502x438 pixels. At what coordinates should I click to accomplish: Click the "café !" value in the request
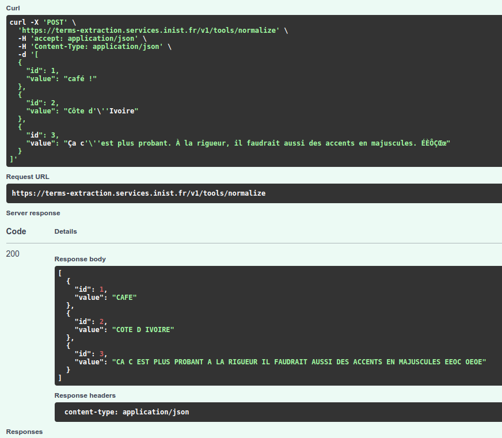coord(80,78)
